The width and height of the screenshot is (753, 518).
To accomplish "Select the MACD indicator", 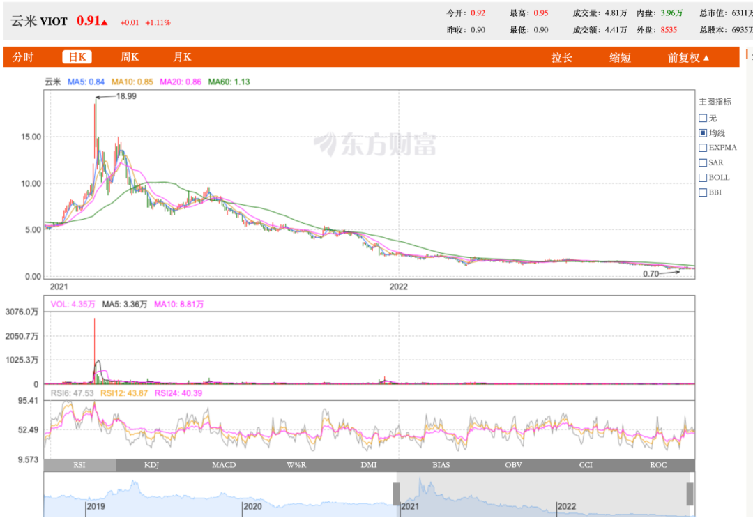I will (225, 465).
